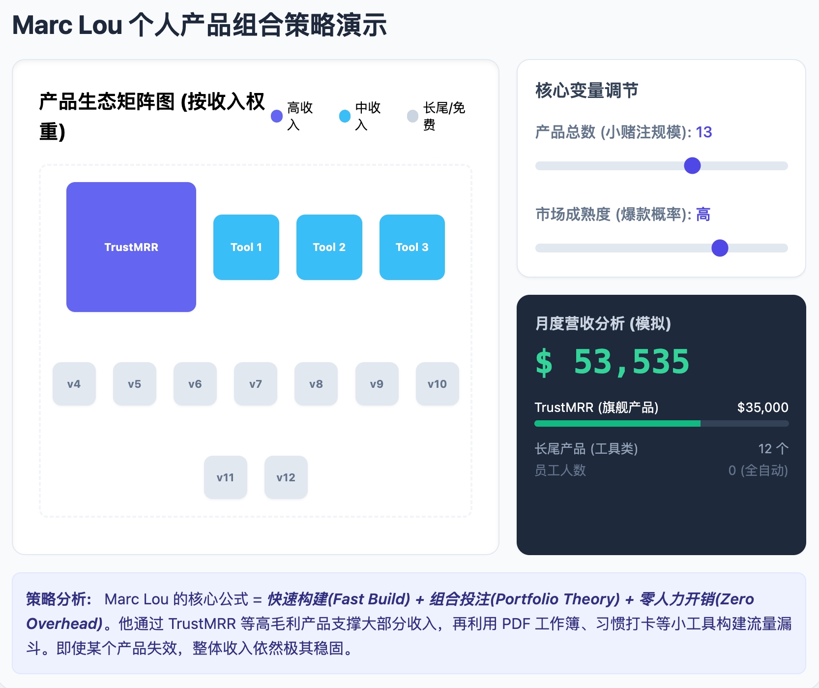Select the Tool 3 tile
Viewport: 819px width, 688px height.
(x=412, y=247)
